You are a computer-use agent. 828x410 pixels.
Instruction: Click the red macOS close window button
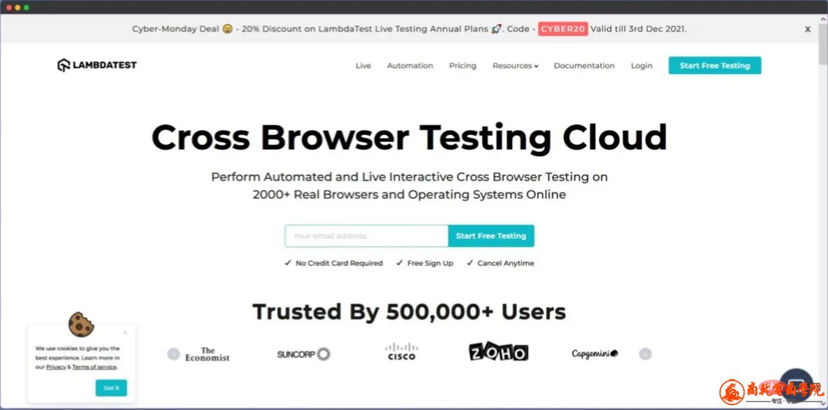[9, 8]
